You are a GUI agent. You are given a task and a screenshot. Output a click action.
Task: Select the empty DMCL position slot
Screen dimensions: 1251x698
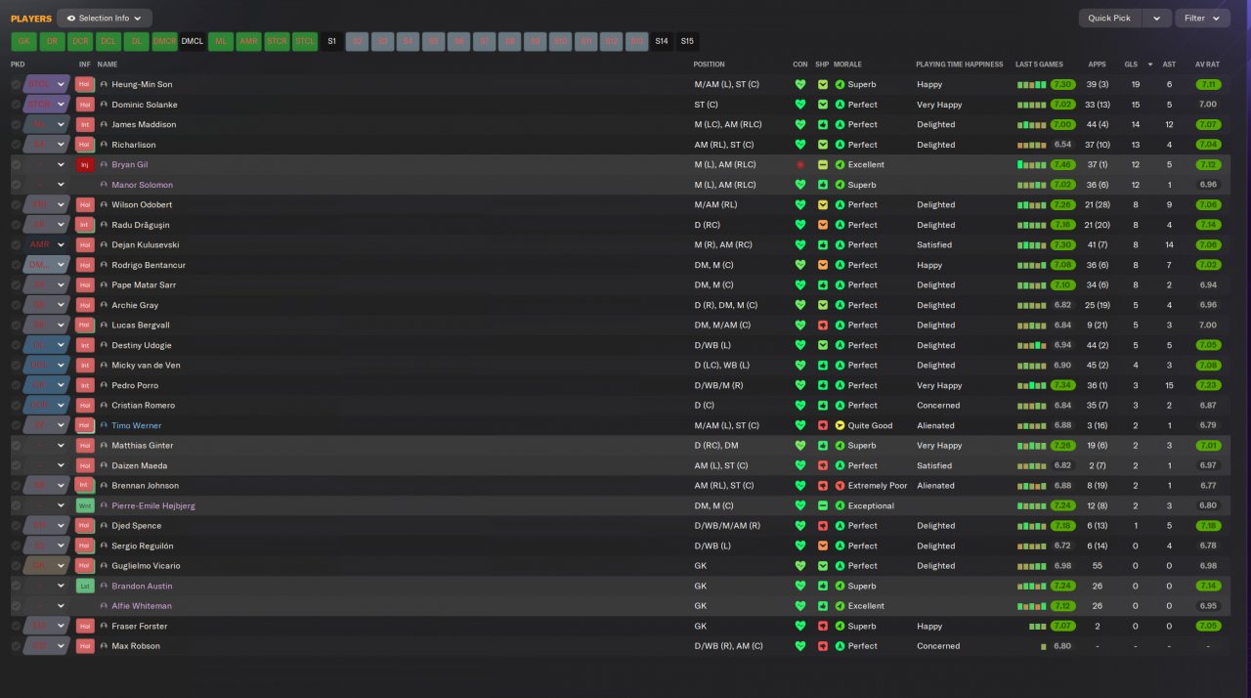tap(193, 41)
